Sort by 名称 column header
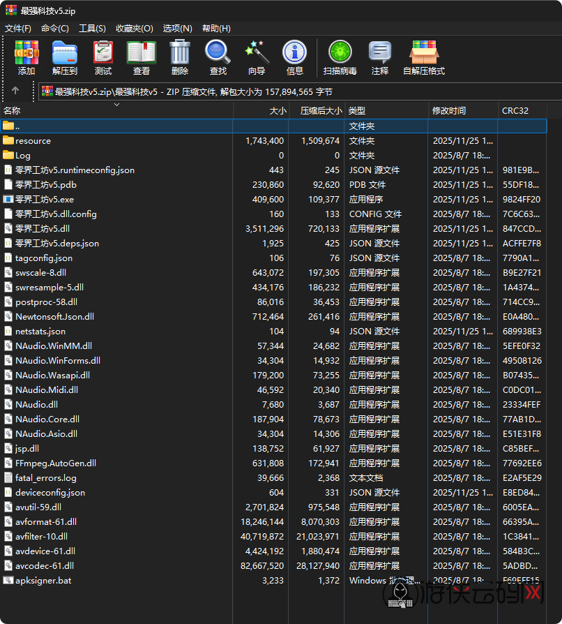The image size is (562, 624). (x=13, y=111)
